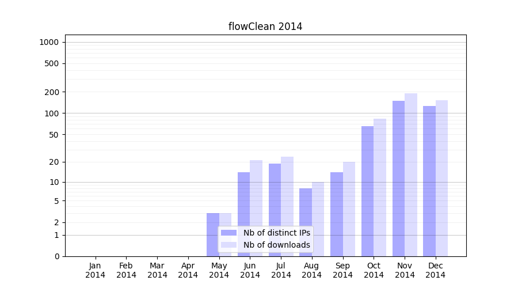
Task: Click the 'Dec 2014' x-axis label
Action: (x=436, y=270)
